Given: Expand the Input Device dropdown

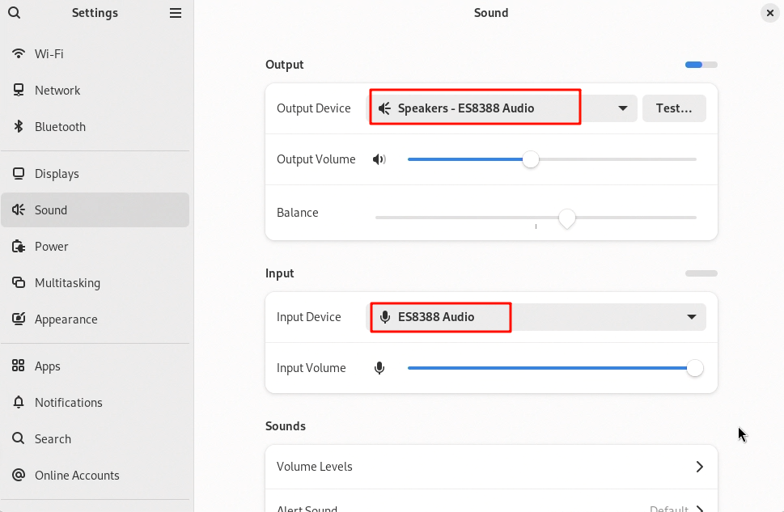Looking at the screenshot, I should click(691, 317).
